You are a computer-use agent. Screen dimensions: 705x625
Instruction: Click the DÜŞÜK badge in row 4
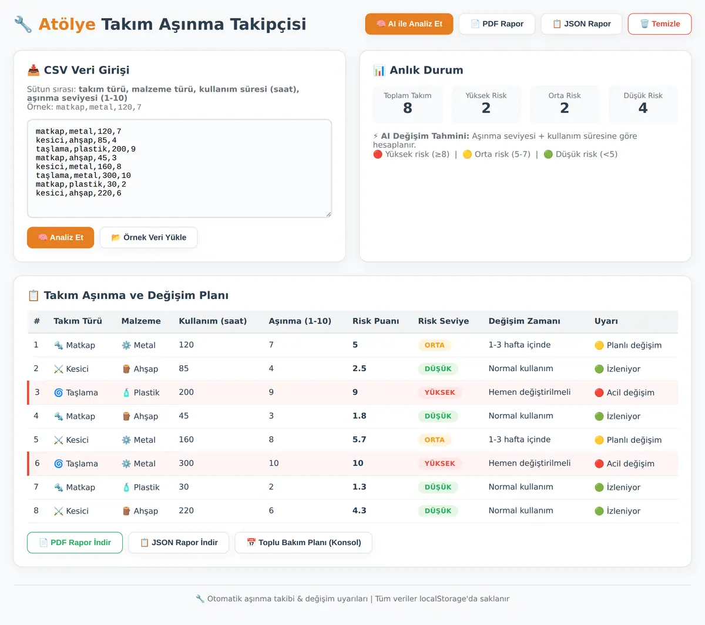(x=438, y=416)
